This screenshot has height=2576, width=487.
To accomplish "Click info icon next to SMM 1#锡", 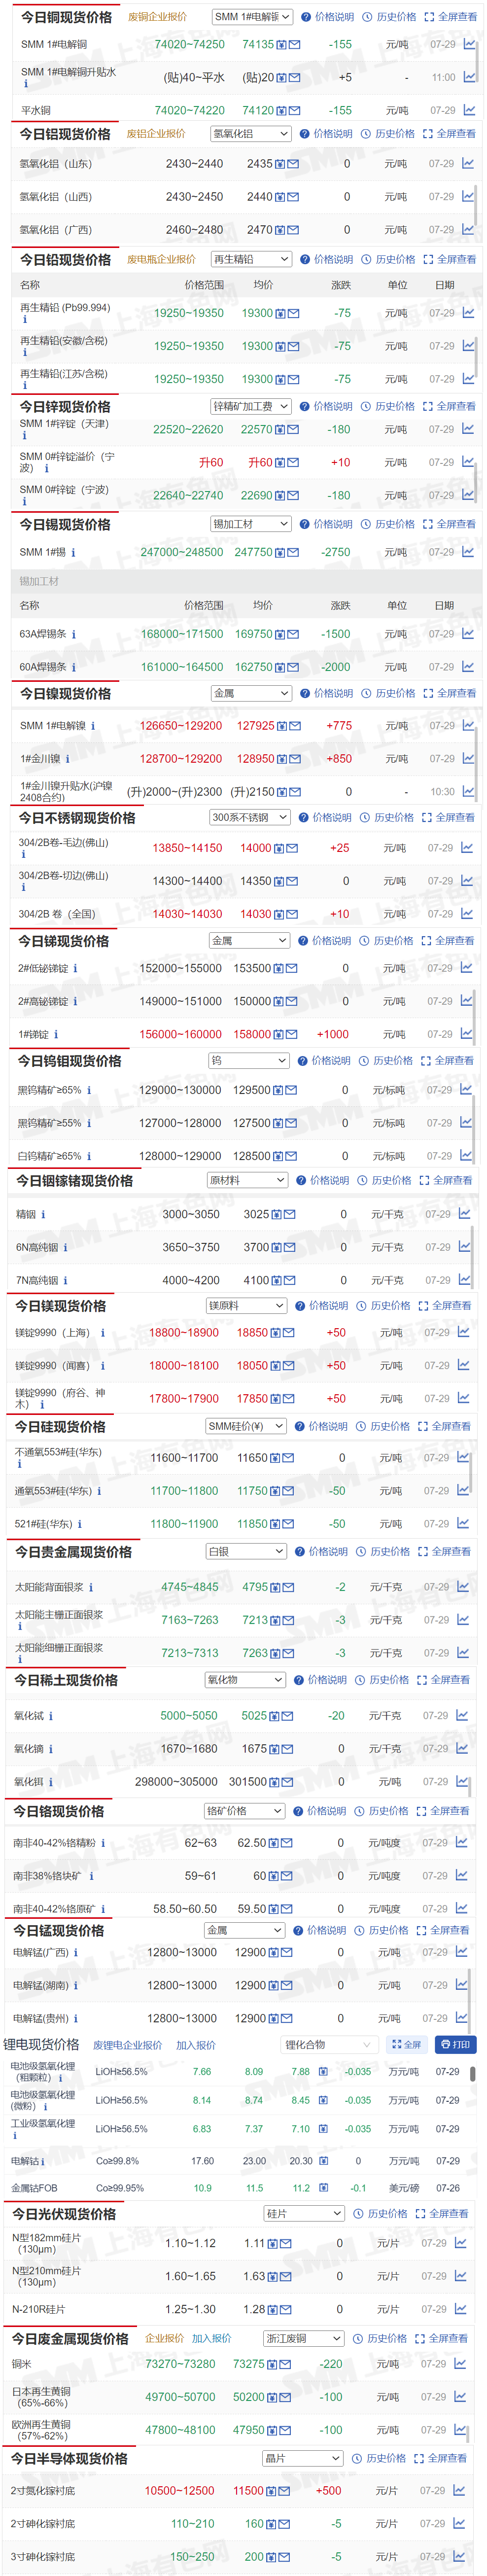I will [x=73, y=552].
